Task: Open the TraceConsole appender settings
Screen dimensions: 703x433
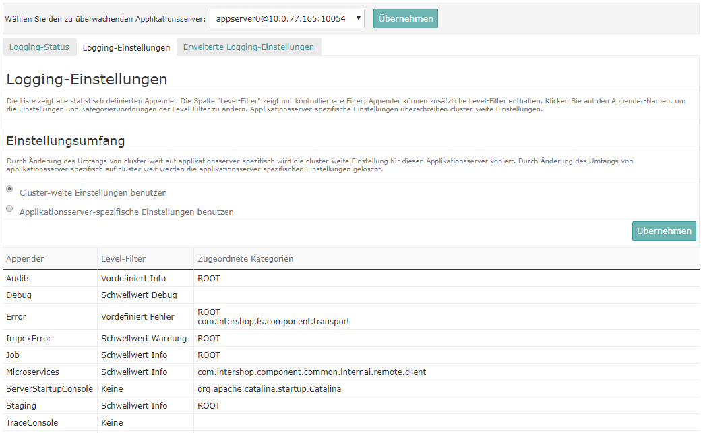Action: [x=32, y=422]
